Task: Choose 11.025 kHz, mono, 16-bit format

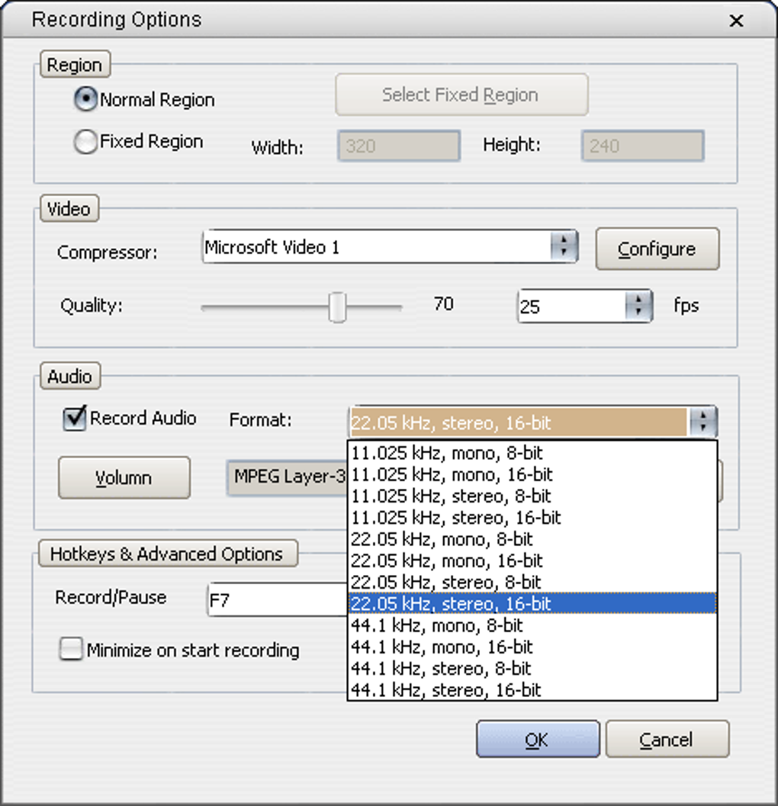Action: coord(532,474)
